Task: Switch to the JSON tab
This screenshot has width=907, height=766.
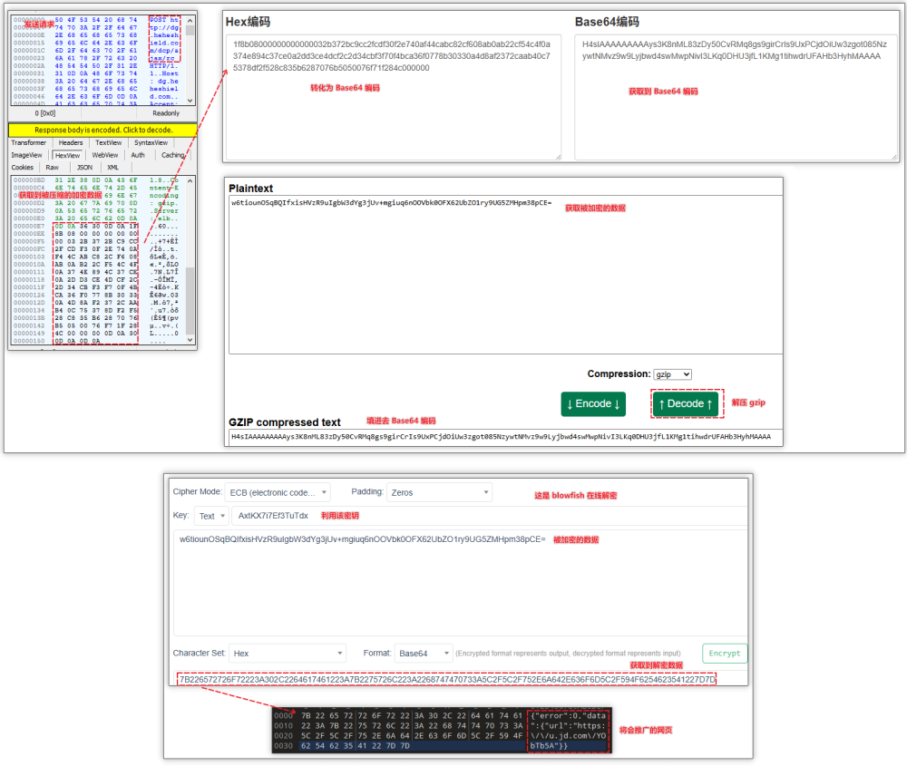Action: 83,168
